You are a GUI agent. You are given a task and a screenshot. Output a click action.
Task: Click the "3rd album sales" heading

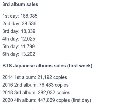click(20, 4)
